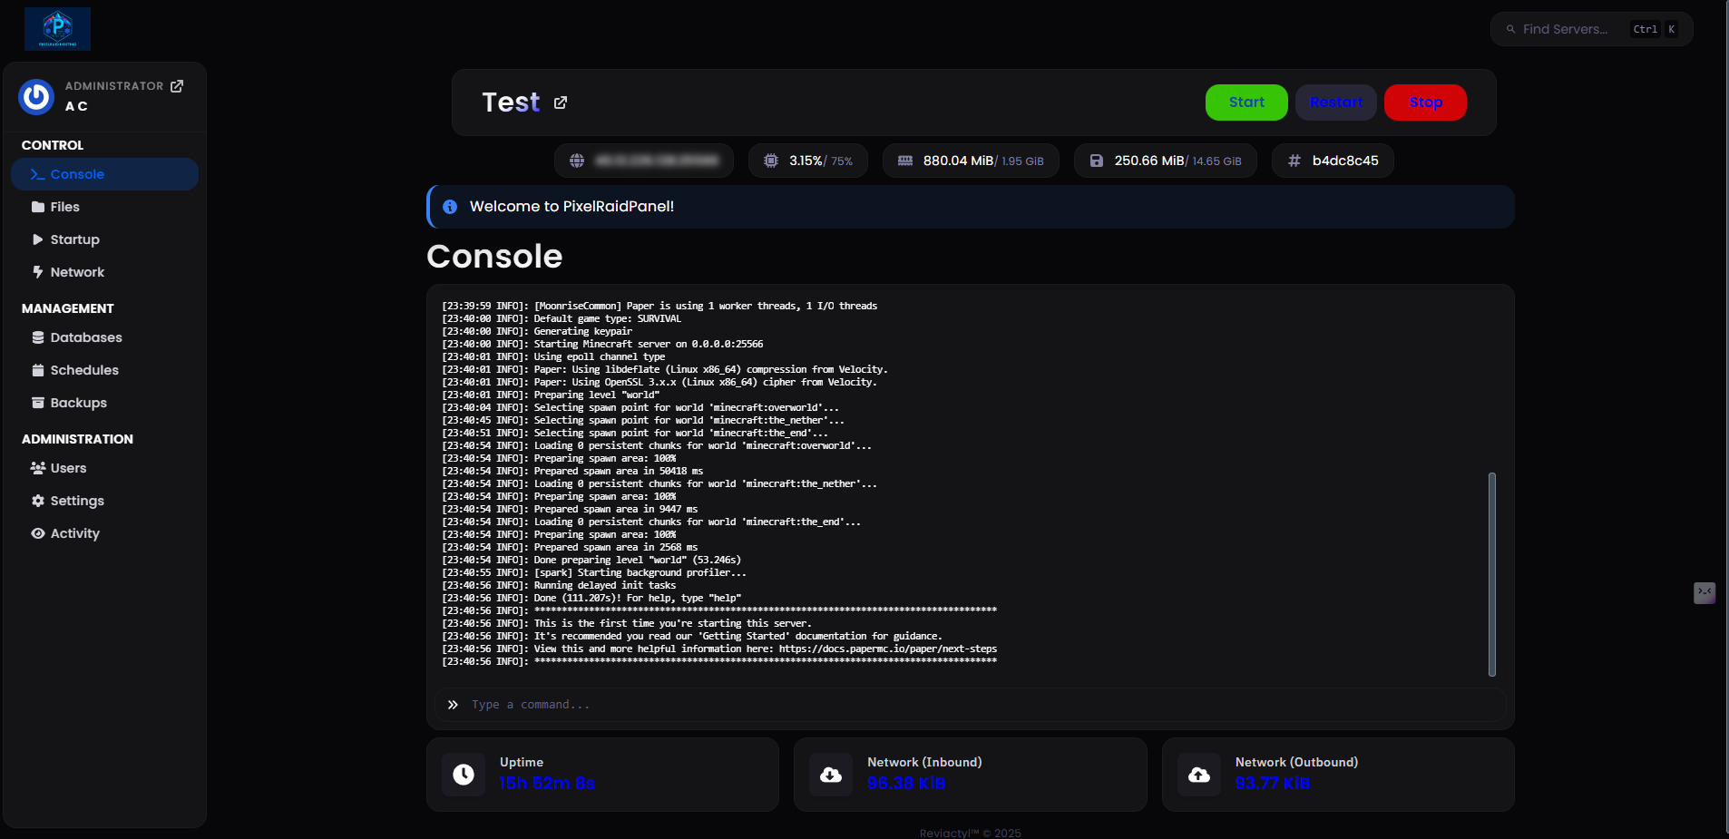
Task: Click the blue power avatar icon
Action: coord(36,96)
